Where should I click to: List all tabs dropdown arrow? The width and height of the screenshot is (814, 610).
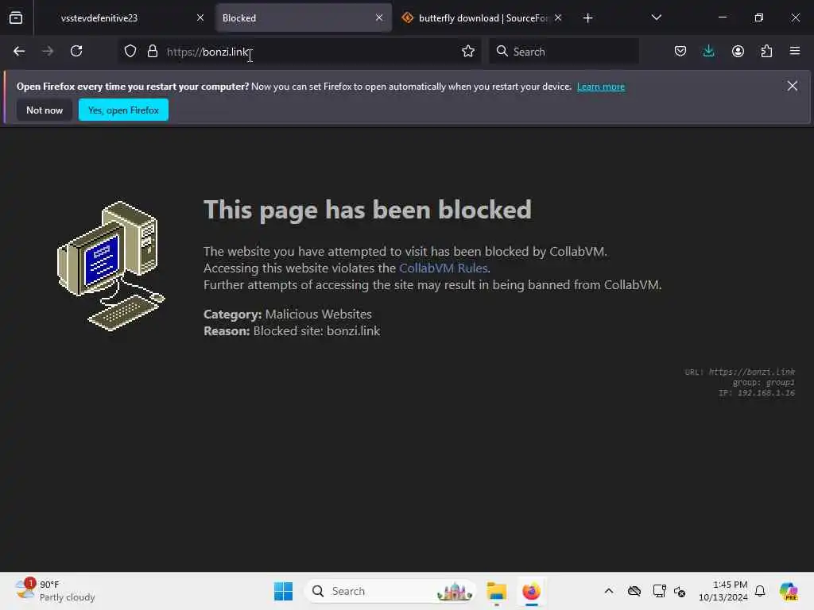coord(656,18)
